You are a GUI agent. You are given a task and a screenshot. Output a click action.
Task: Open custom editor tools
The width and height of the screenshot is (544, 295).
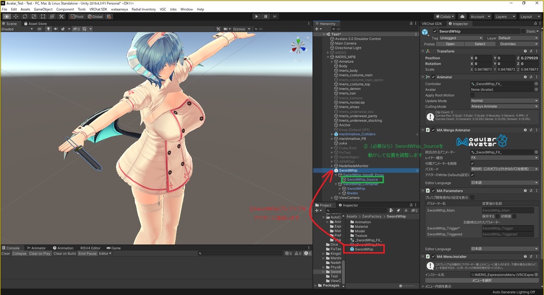61,16
